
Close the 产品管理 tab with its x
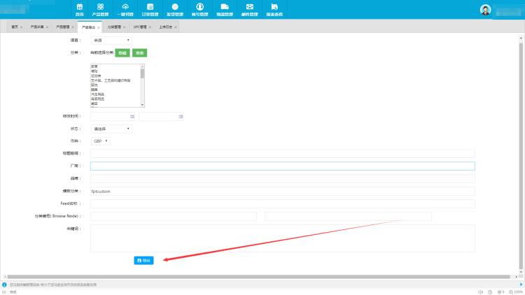click(73, 27)
